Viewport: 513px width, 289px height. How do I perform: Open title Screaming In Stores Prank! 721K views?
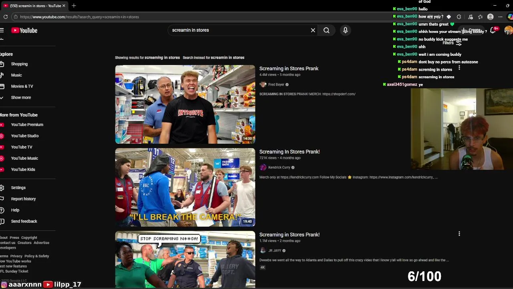[x=289, y=152]
